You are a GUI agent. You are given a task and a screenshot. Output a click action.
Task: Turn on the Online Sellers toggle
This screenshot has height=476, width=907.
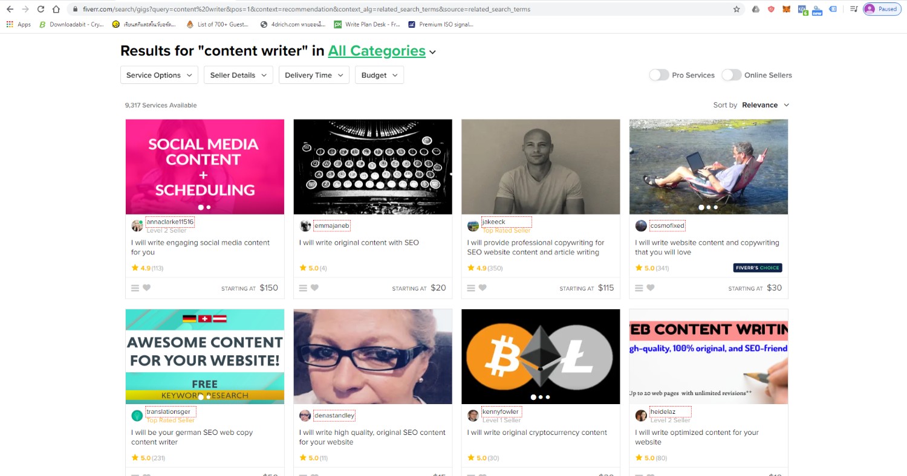click(x=732, y=75)
